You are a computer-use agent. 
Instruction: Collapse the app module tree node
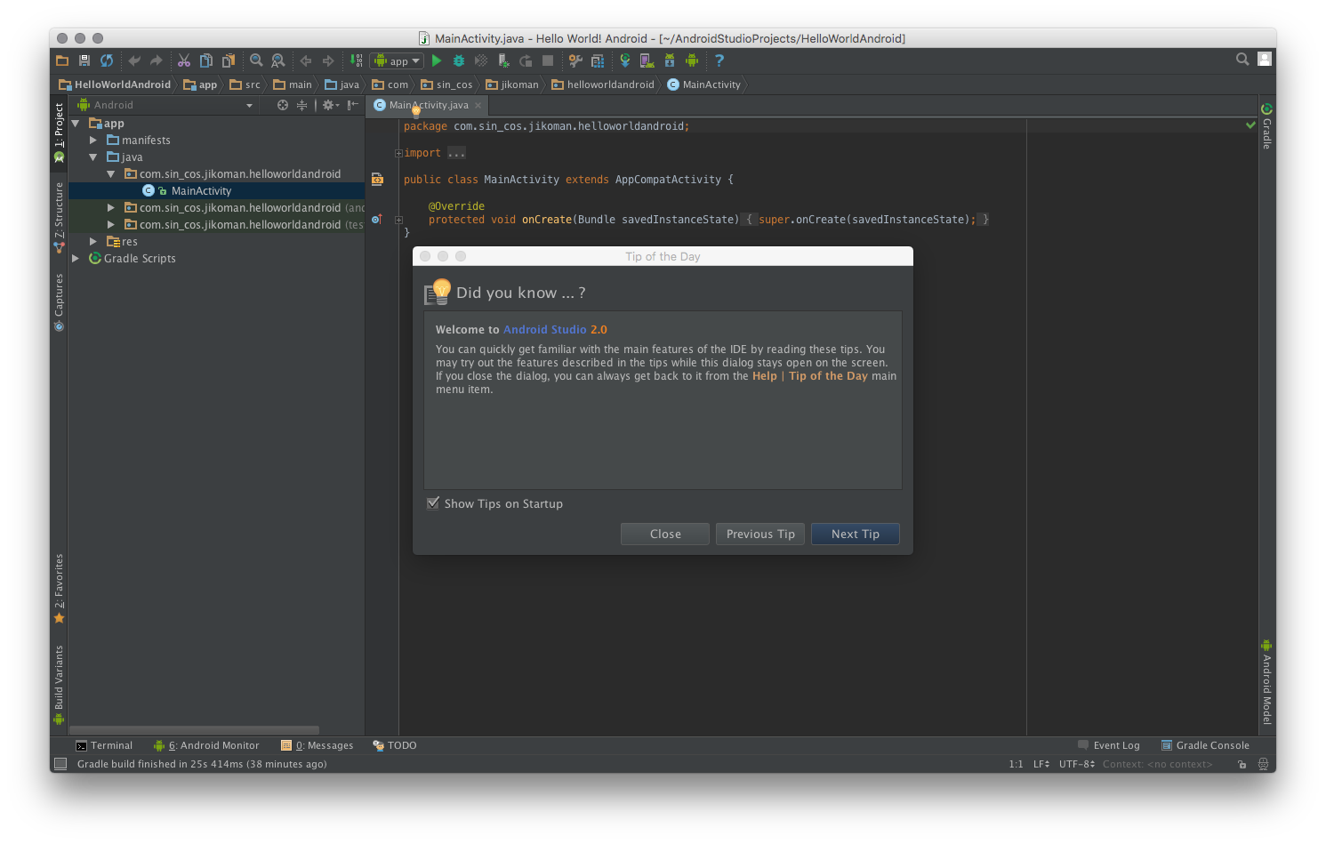[x=76, y=124]
